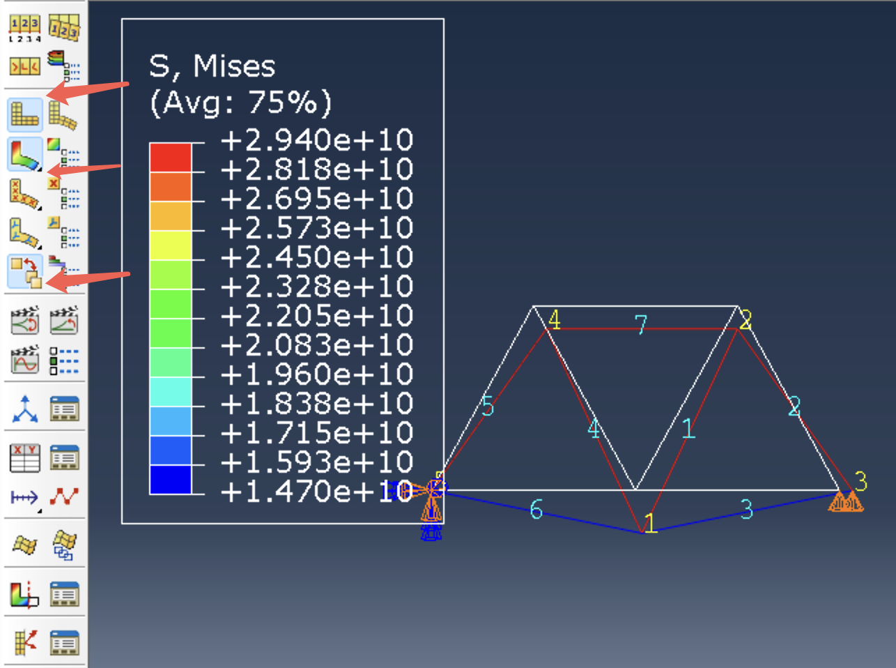Open Symbol Options icon
The width and height of the screenshot is (896, 668).
[63, 192]
